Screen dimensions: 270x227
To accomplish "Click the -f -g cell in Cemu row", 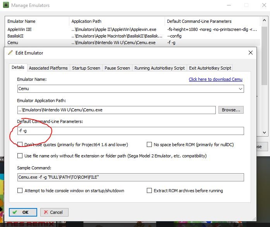I will click(x=171, y=43).
